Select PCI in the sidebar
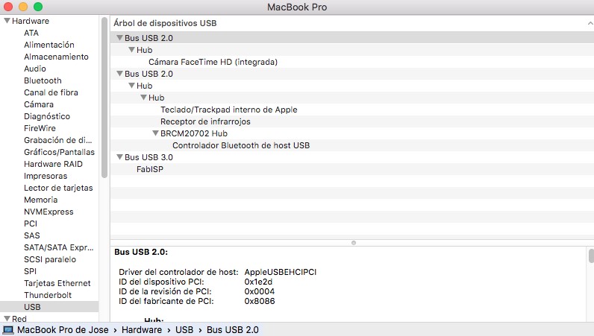 click(31, 224)
